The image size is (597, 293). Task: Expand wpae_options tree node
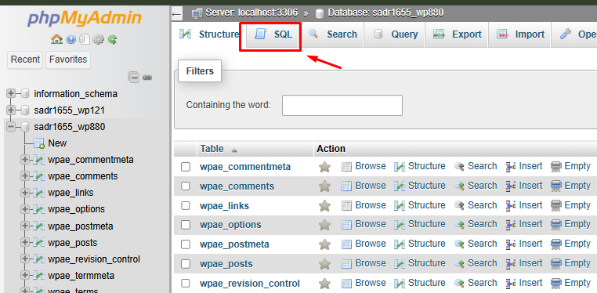[25, 209]
